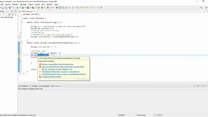Switch to the Problems tab
Image resolution: width=208 pixels, height=117 pixels.
click(x=23, y=86)
